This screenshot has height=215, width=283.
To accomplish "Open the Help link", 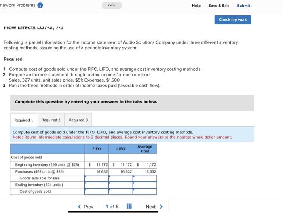I will 196,6.
